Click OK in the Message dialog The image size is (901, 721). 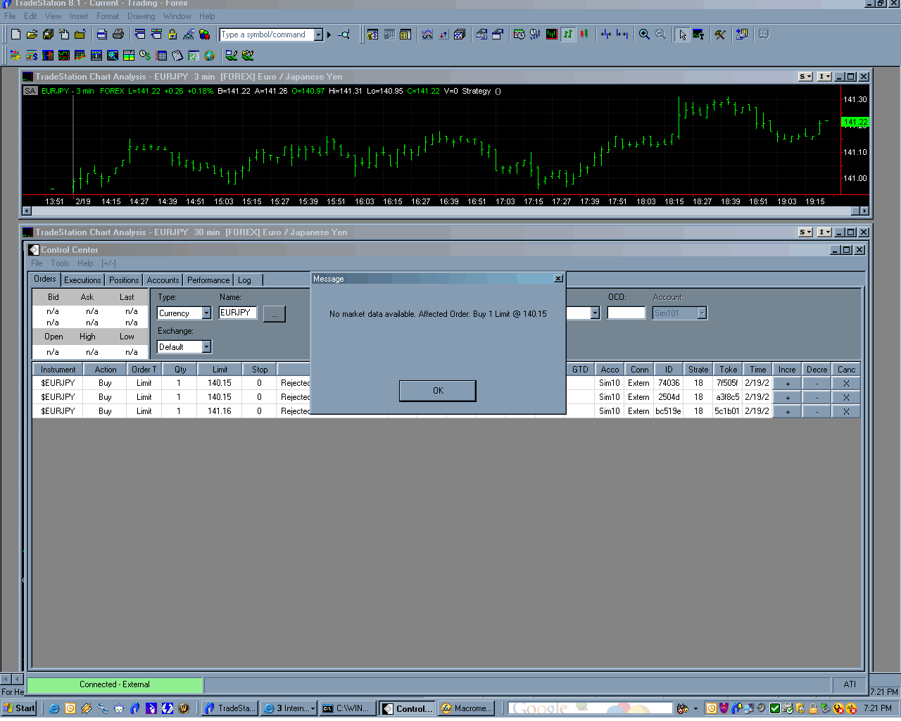pyautogui.click(x=438, y=391)
